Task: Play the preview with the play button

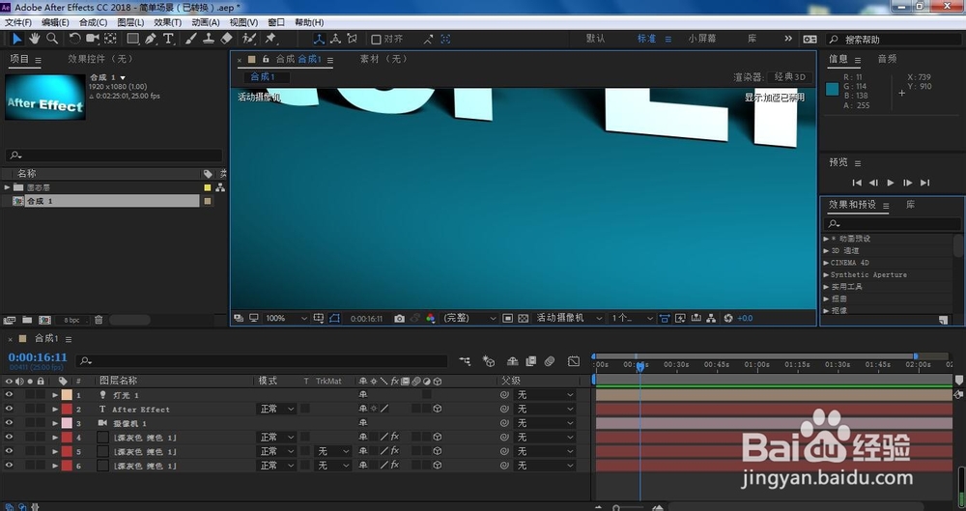Action: [x=891, y=183]
